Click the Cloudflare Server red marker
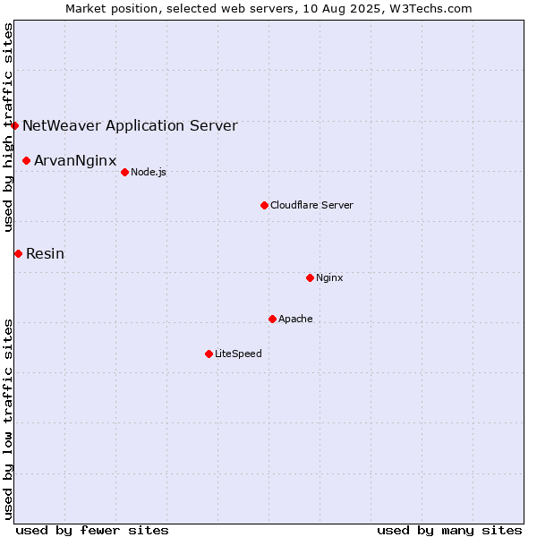This screenshot has height=537, width=537. pos(264,206)
